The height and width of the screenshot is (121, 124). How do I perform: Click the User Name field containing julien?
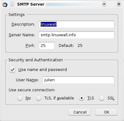pyautogui.click(x=78, y=80)
